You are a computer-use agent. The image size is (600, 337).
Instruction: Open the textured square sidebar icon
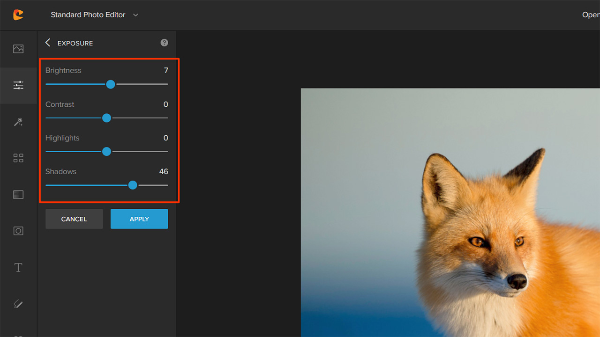point(18,195)
